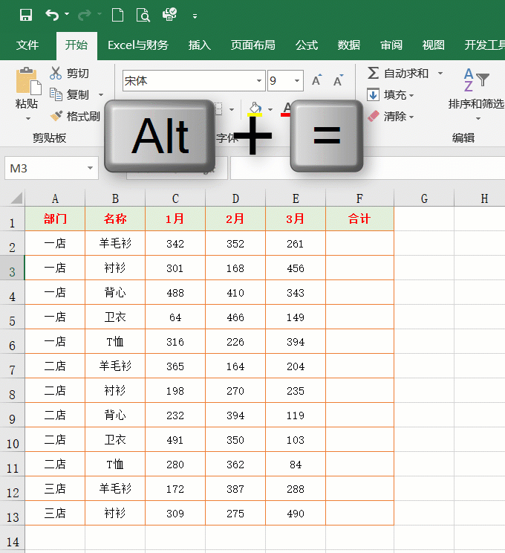This screenshot has height=553, width=505.
Task: Open the fill color bucket with yellow swatch
Action: tap(255, 109)
